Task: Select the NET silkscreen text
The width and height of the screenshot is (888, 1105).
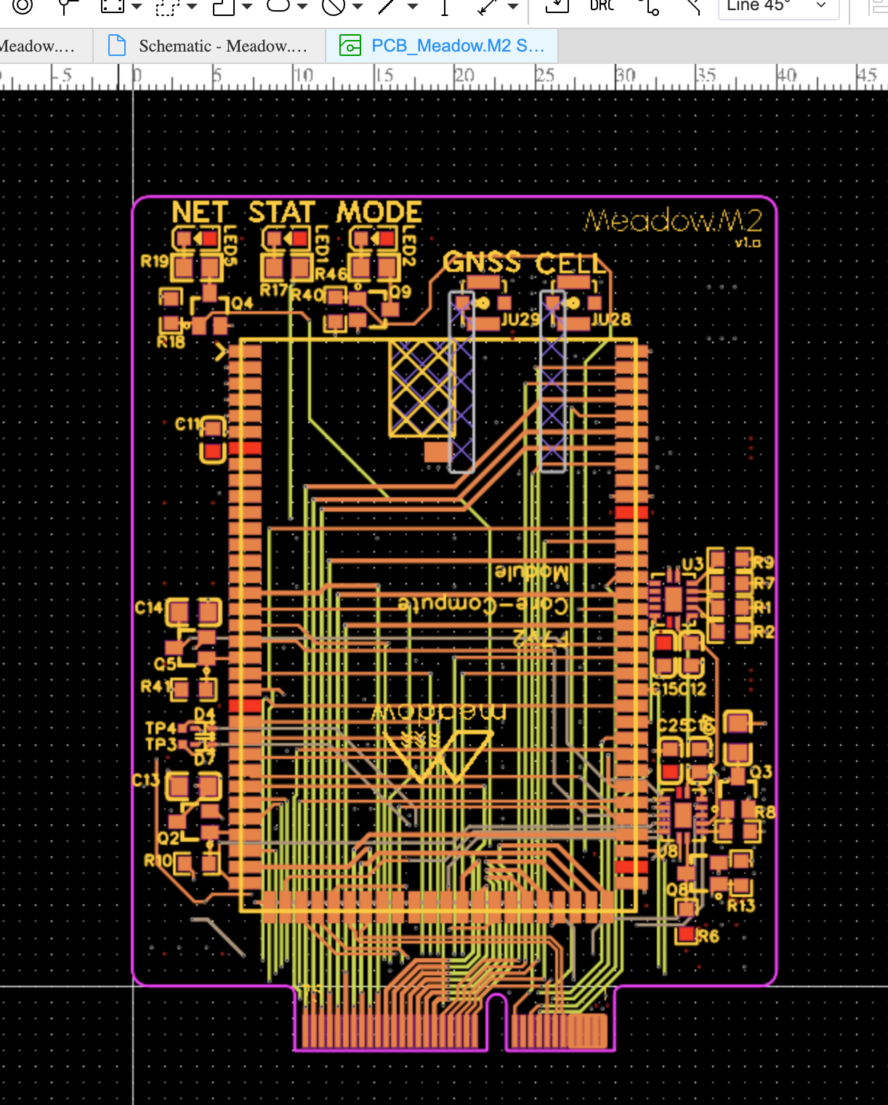Action: click(x=200, y=212)
